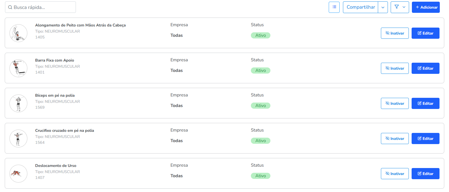The height and width of the screenshot is (192, 449).
Task: Edit Bíceps em pé na polia exercise
Action: (x=425, y=103)
